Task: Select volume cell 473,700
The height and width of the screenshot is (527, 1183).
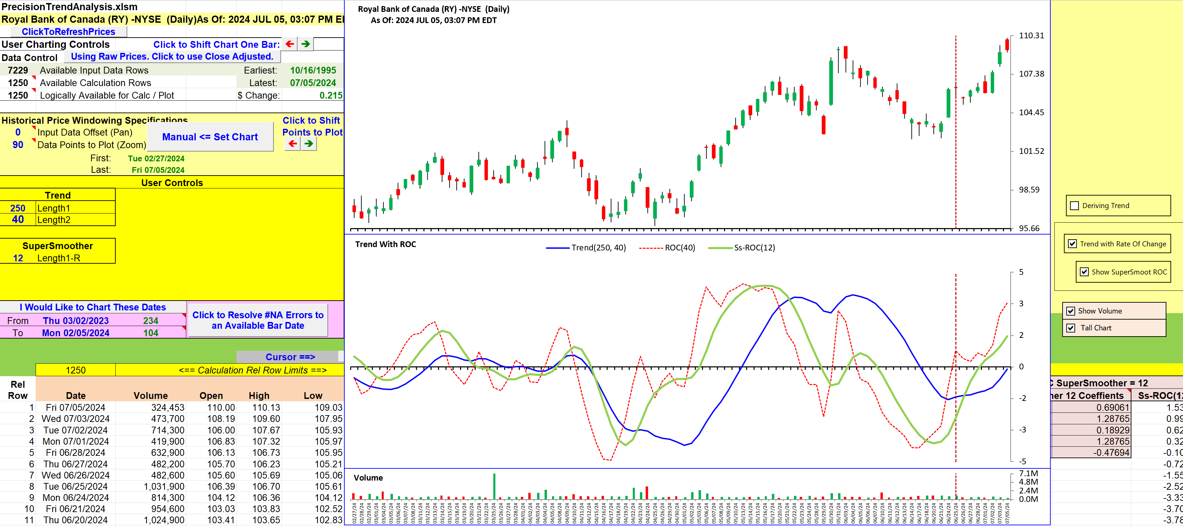Action: [x=151, y=418]
